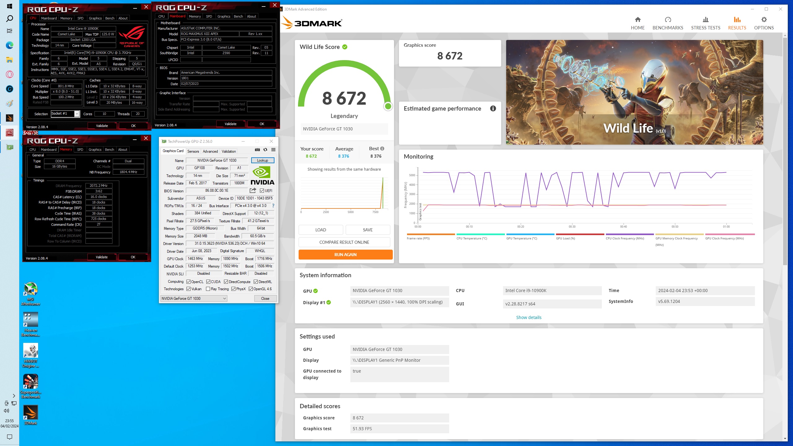Open SPD tab in CPU-Z Memory window

80,150
